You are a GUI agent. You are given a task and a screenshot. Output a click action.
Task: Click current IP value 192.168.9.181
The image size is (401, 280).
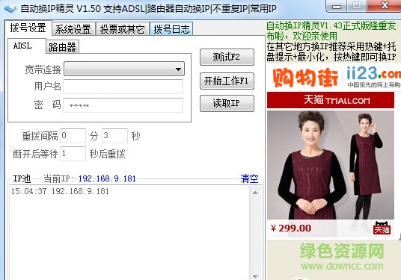click(x=107, y=178)
